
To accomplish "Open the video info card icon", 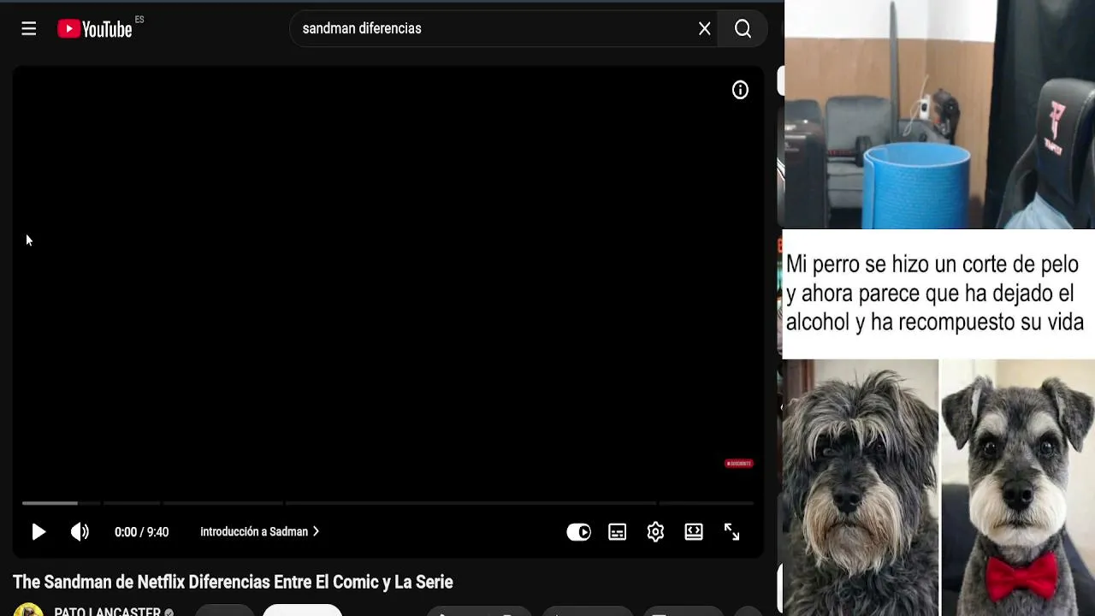I will (x=740, y=90).
